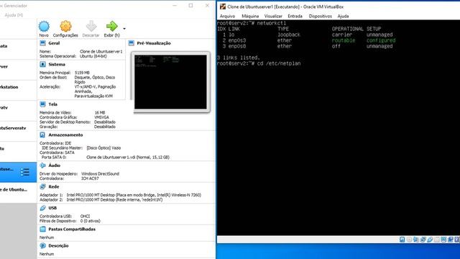Click the VirtualBox icon in VM title bar

223,6
